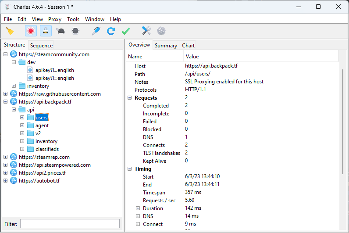Clear the session with the broom icon
The width and height of the screenshot is (349, 233).
10,31
